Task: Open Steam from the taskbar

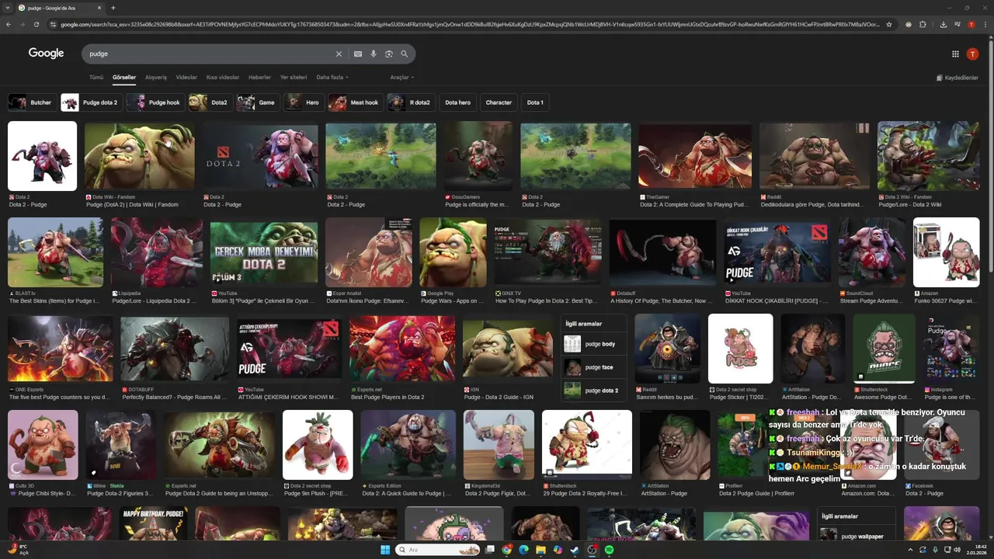Action: pos(575,550)
